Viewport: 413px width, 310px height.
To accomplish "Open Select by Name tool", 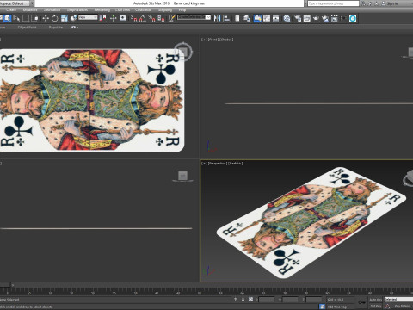I will pos(16,18).
